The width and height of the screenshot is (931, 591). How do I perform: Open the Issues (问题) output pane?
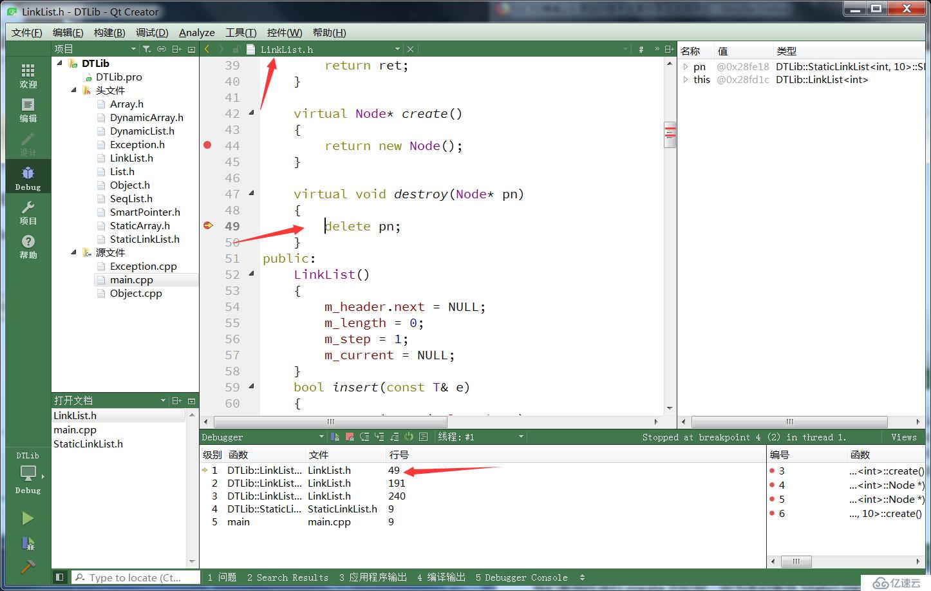[x=221, y=577]
